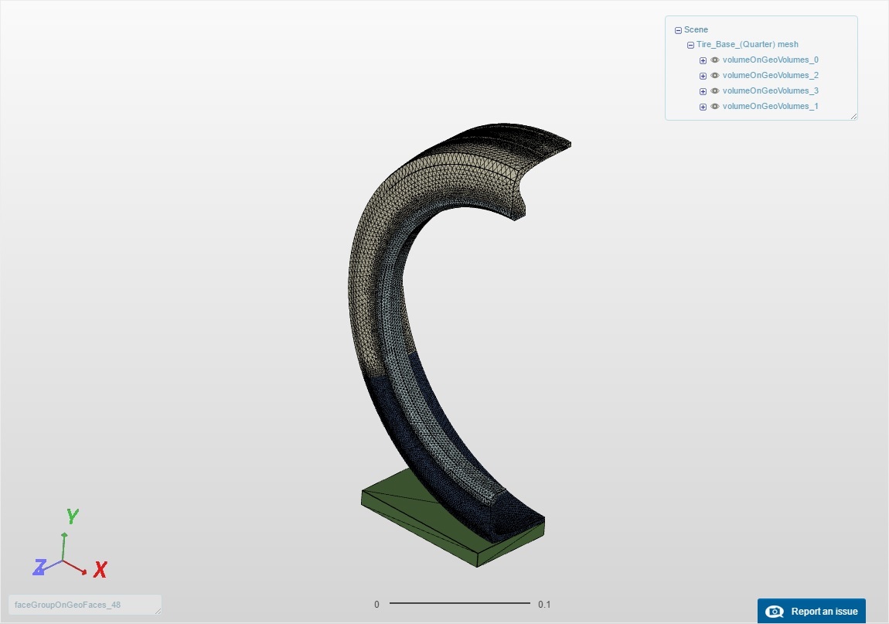Collapse the Scene tree root node
Screen dimensions: 889x624
678,30
